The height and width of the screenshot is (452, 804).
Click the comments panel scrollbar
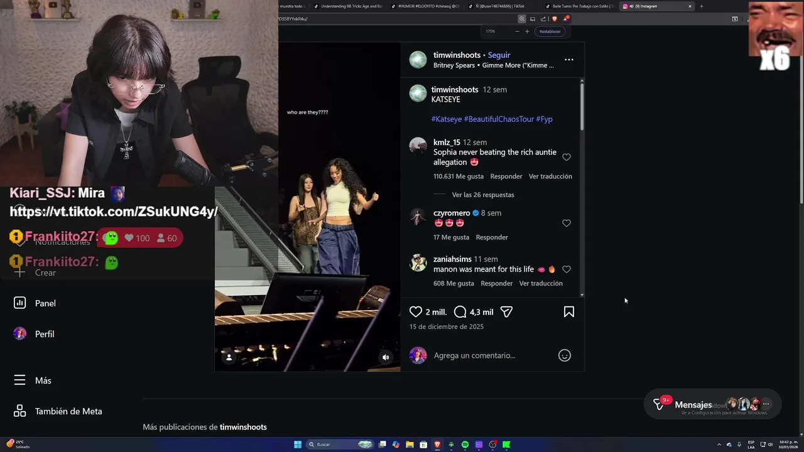point(582,107)
